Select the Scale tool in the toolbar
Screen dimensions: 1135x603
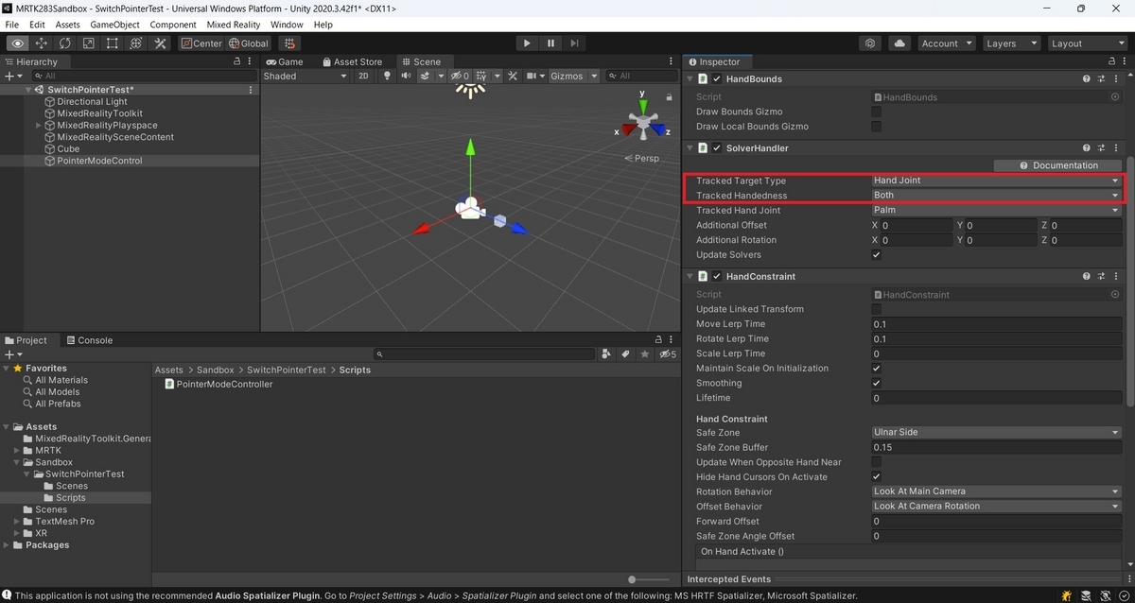[89, 43]
